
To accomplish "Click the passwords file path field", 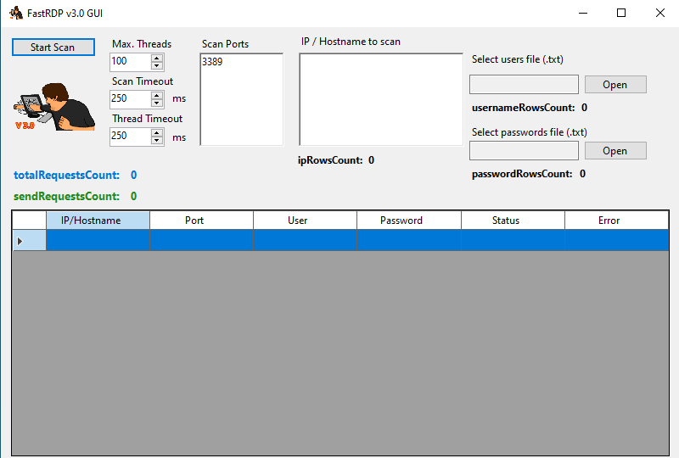I will click(524, 151).
